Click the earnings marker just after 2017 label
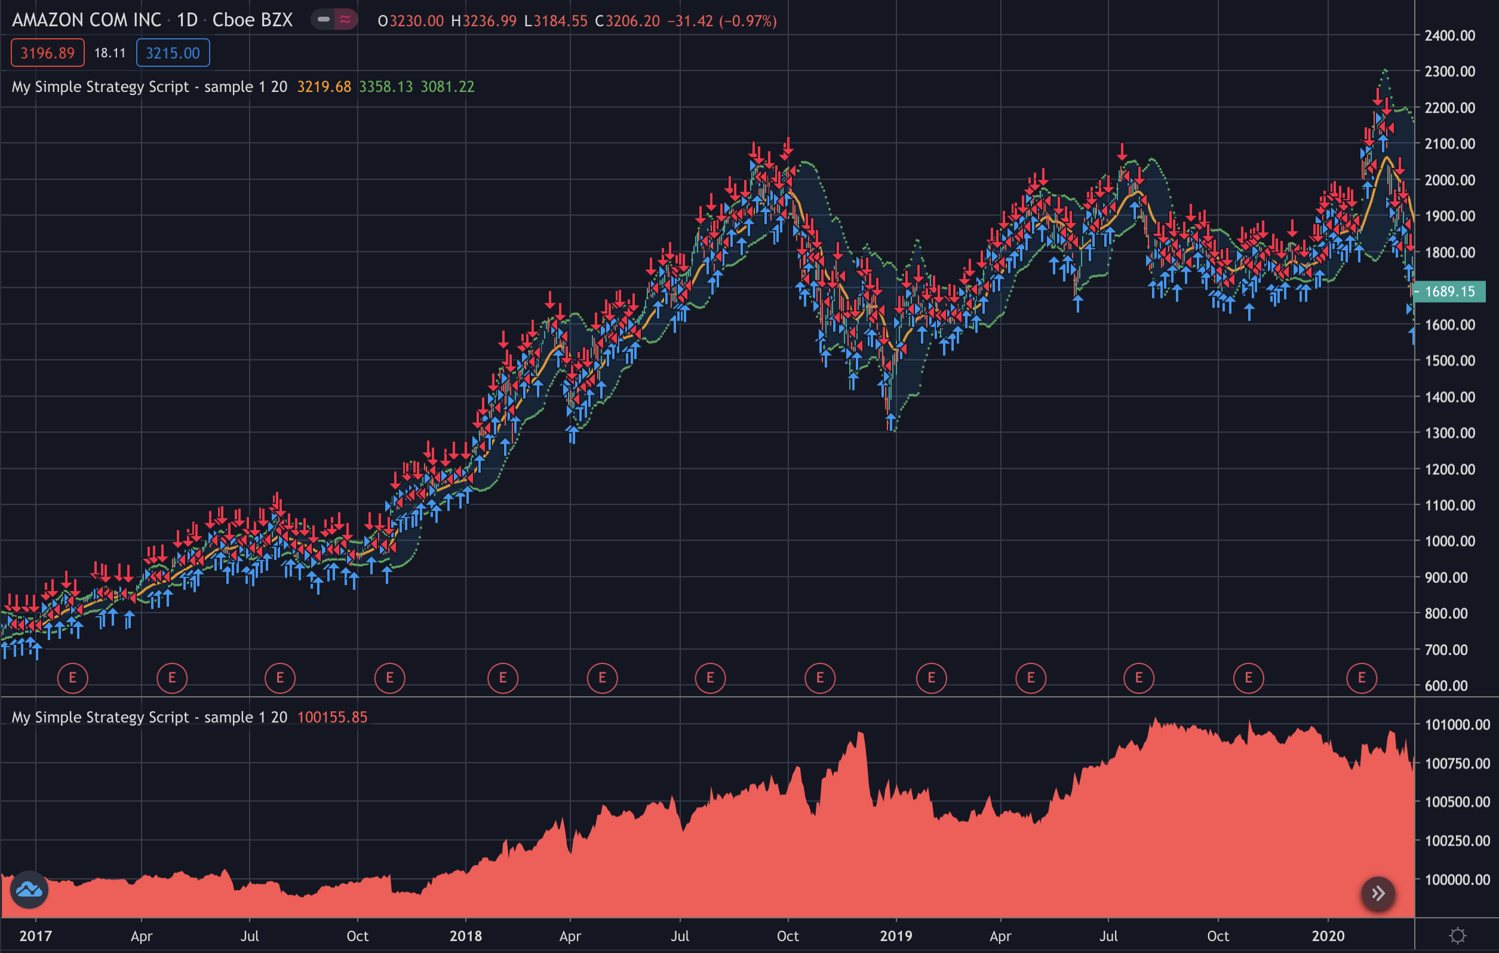 [73, 678]
